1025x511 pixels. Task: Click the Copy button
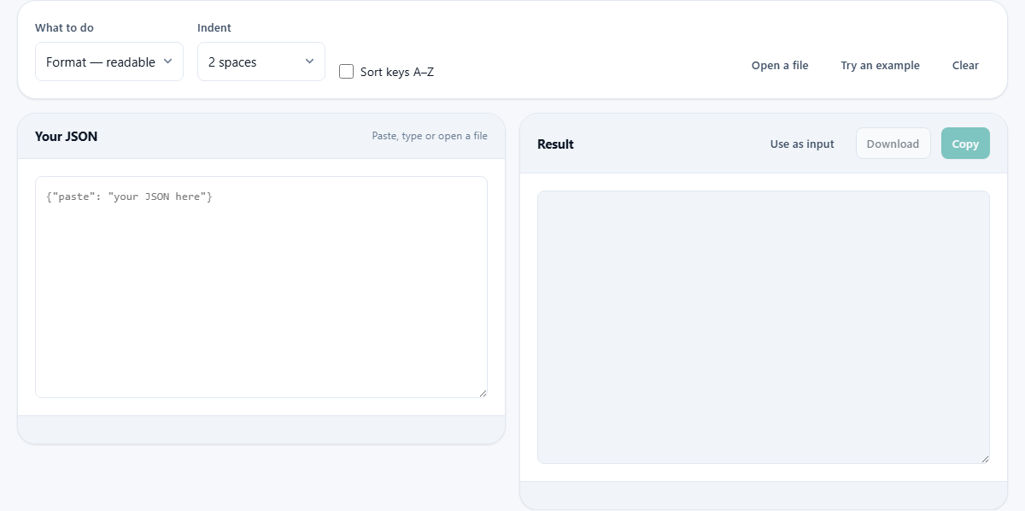point(965,144)
